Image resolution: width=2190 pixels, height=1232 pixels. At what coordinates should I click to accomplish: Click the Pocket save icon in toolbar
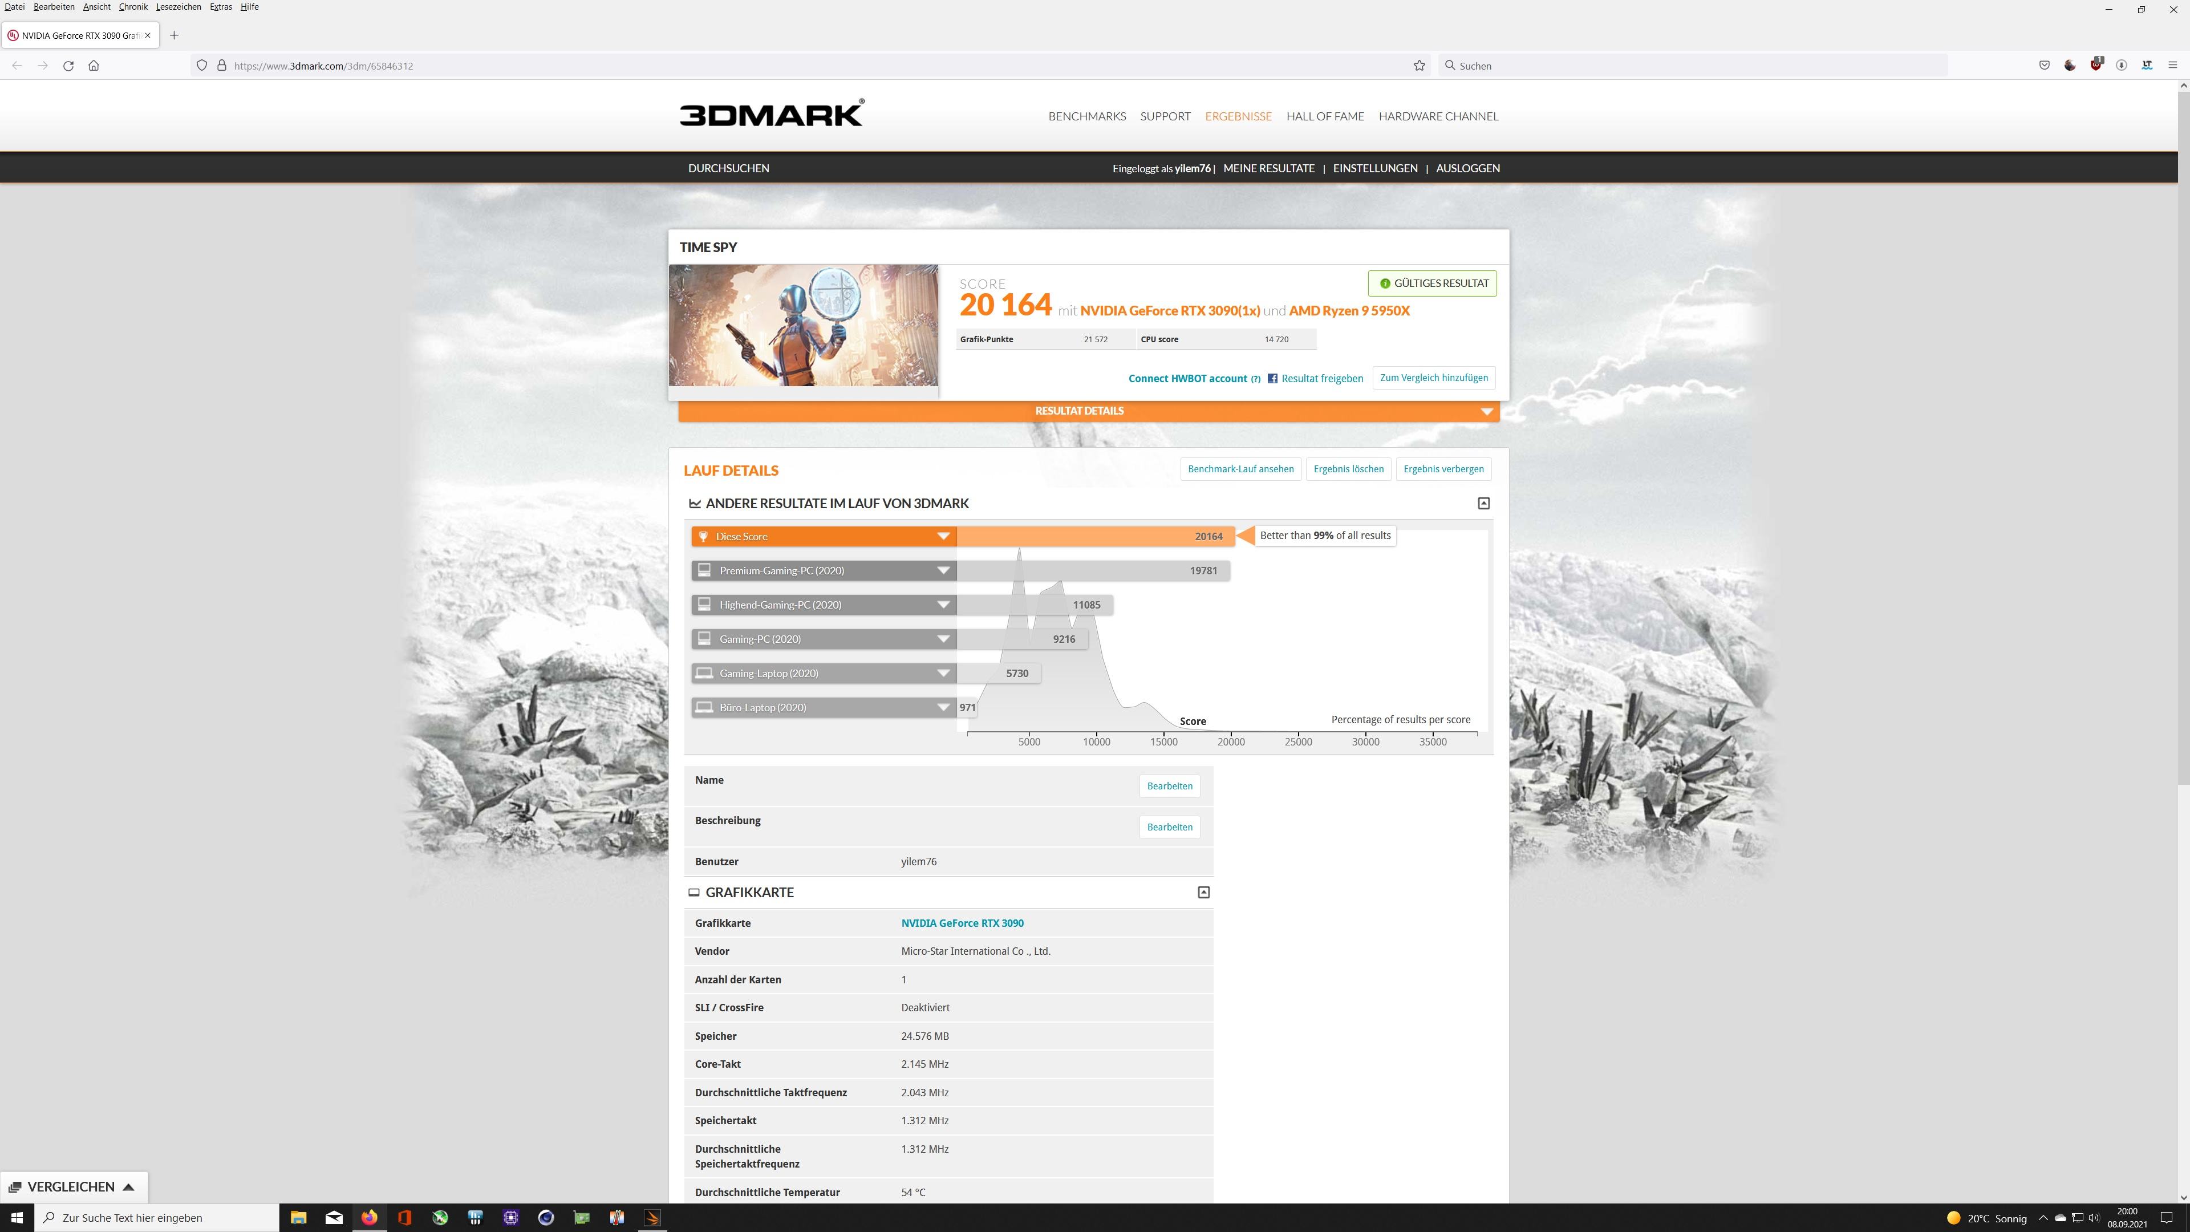coord(2044,66)
